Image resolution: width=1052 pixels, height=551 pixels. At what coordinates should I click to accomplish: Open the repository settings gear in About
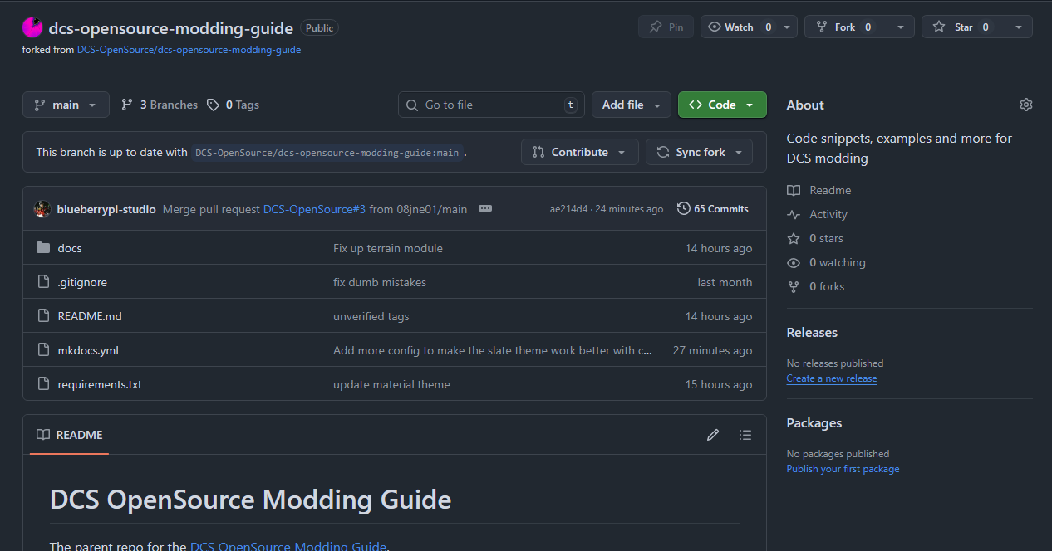(1025, 105)
